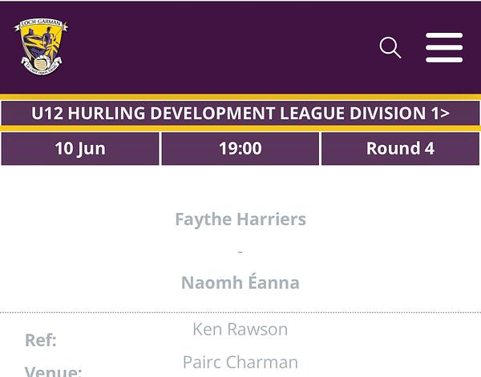
Task: Click the arrow after Division 1
Action: 445,114
